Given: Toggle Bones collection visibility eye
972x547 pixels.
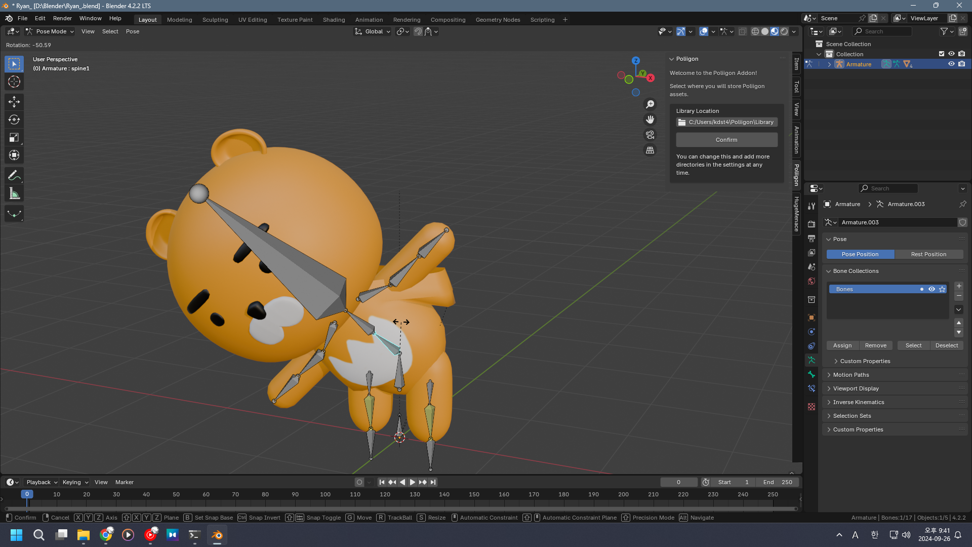Looking at the screenshot, I should pyautogui.click(x=931, y=289).
